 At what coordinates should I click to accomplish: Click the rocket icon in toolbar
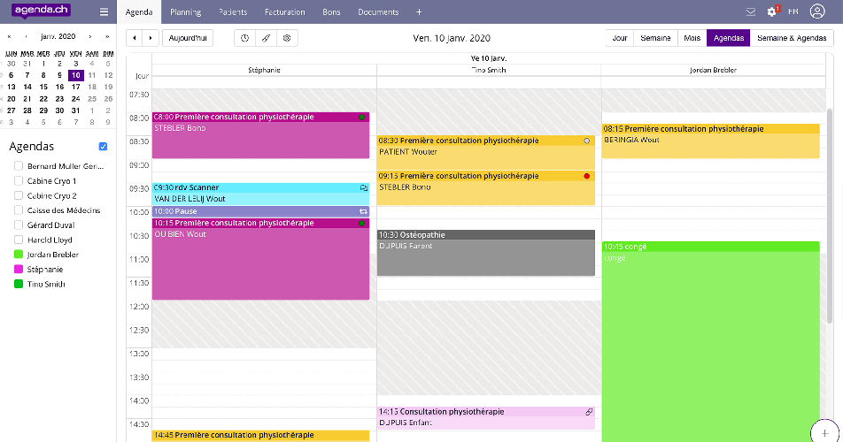[266, 38]
